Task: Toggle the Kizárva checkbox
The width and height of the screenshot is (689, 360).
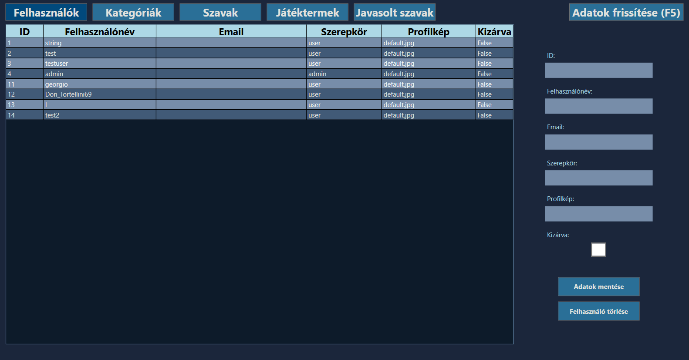Action: coord(598,250)
